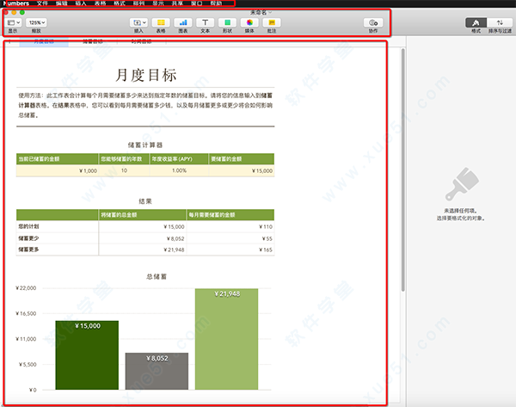Click the 媒体 media toolbar icon
This screenshot has width=516, height=407.
pyautogui.click(x=249, y=22)
